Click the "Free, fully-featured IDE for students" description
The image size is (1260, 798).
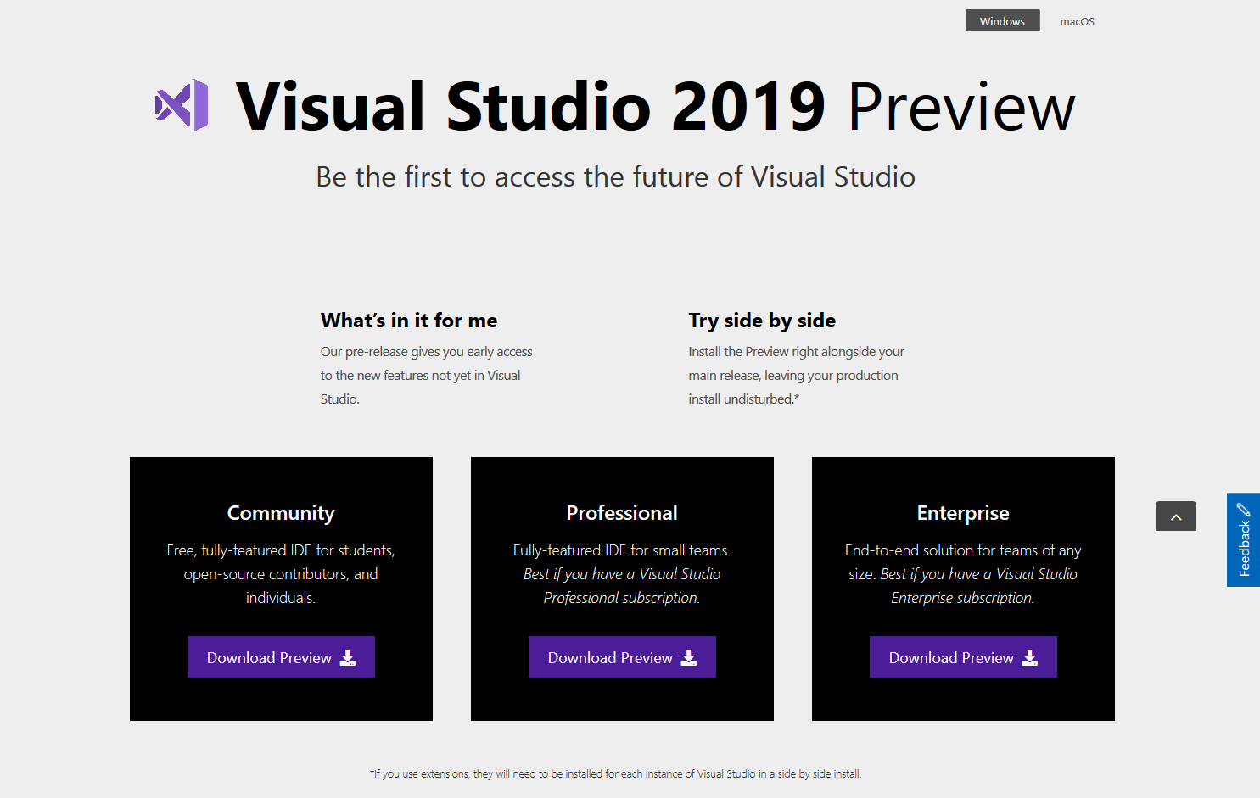[281, 574]
